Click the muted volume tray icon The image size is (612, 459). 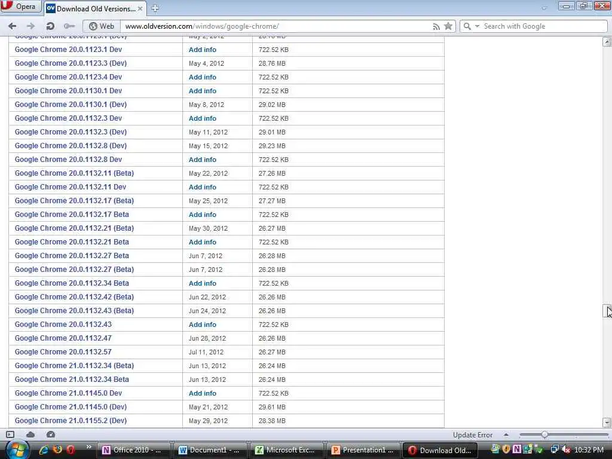pos(565,449)
